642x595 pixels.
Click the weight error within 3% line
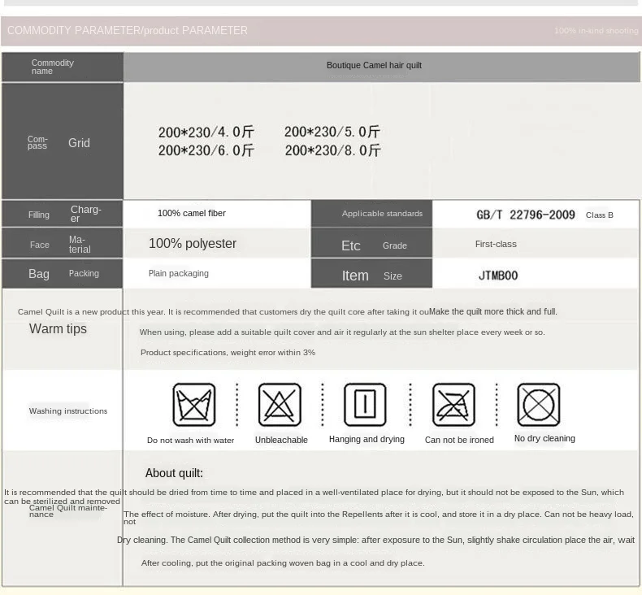[x=228, y=353]
